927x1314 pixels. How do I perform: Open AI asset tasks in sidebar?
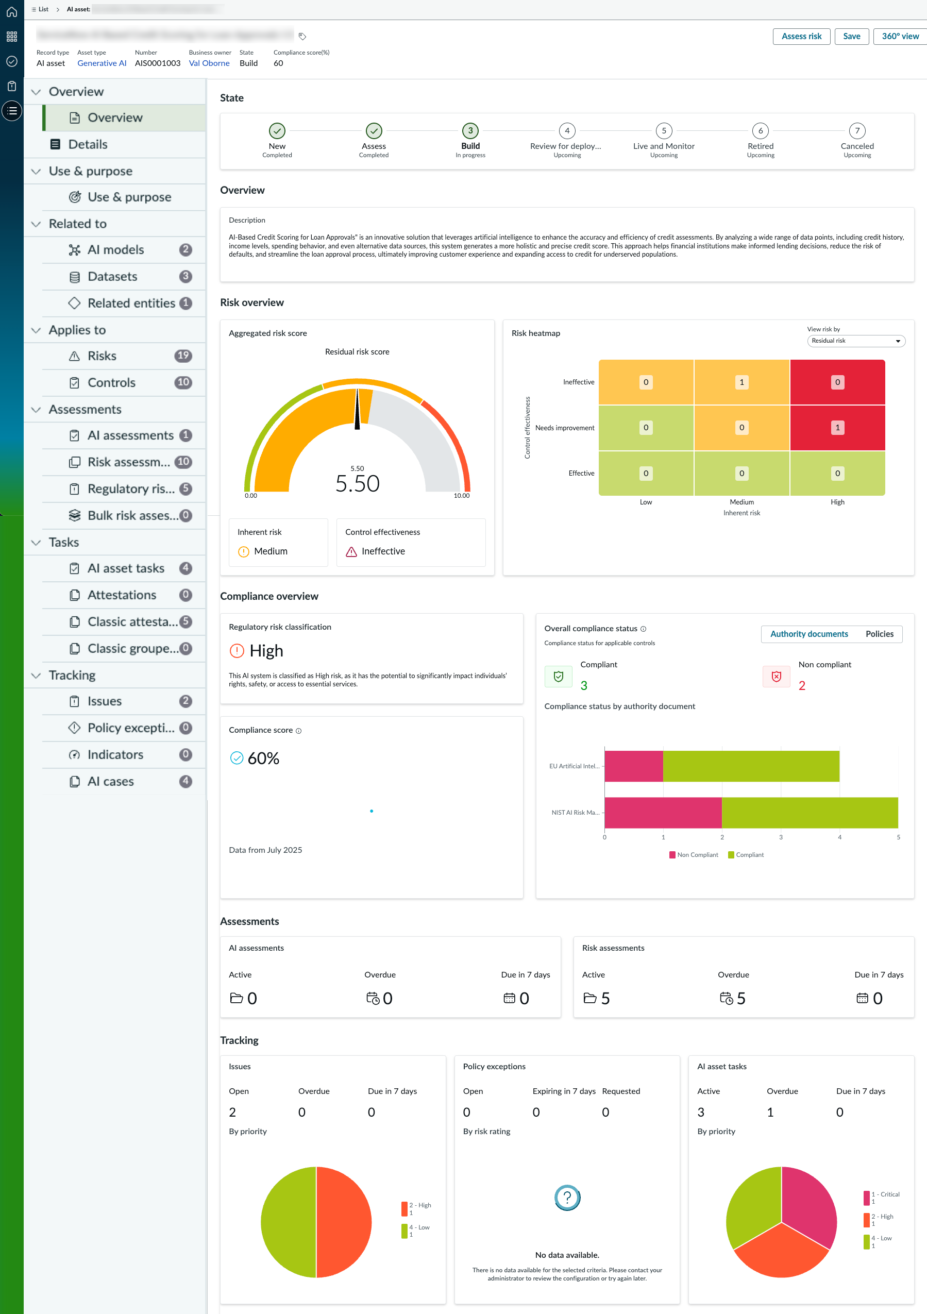click(124, 568)
